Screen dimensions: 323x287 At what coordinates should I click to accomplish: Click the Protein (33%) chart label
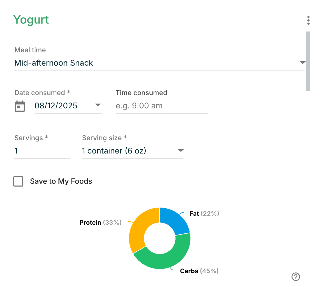click(100, 223)
